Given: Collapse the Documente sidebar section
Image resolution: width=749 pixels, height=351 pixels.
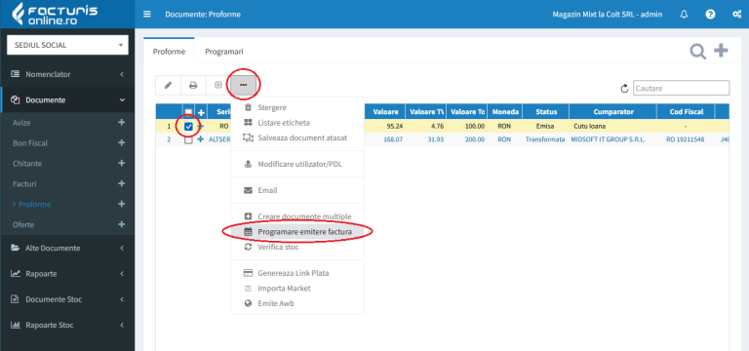Looking at the screenshot, I should (67, 99).
